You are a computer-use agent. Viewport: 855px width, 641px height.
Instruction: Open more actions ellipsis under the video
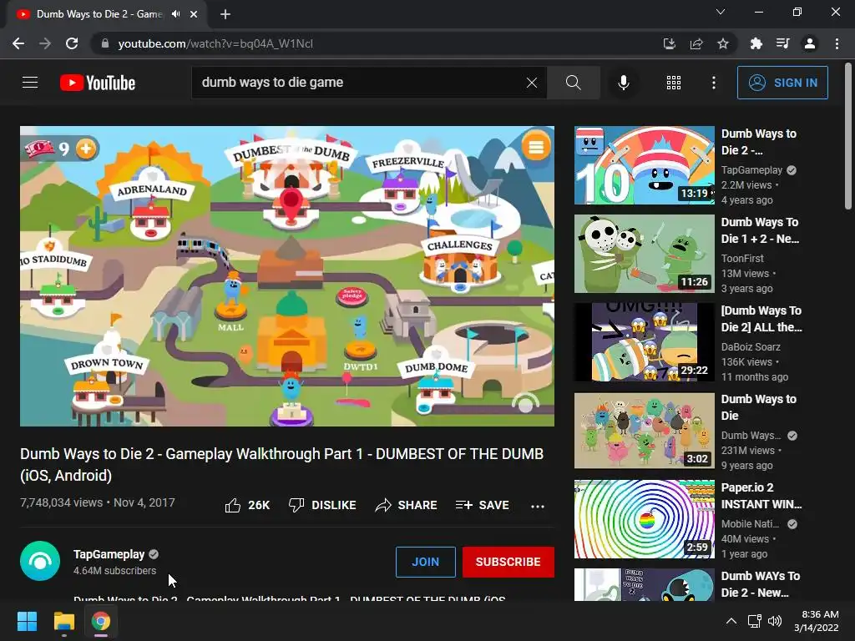(x=538, y=506)
